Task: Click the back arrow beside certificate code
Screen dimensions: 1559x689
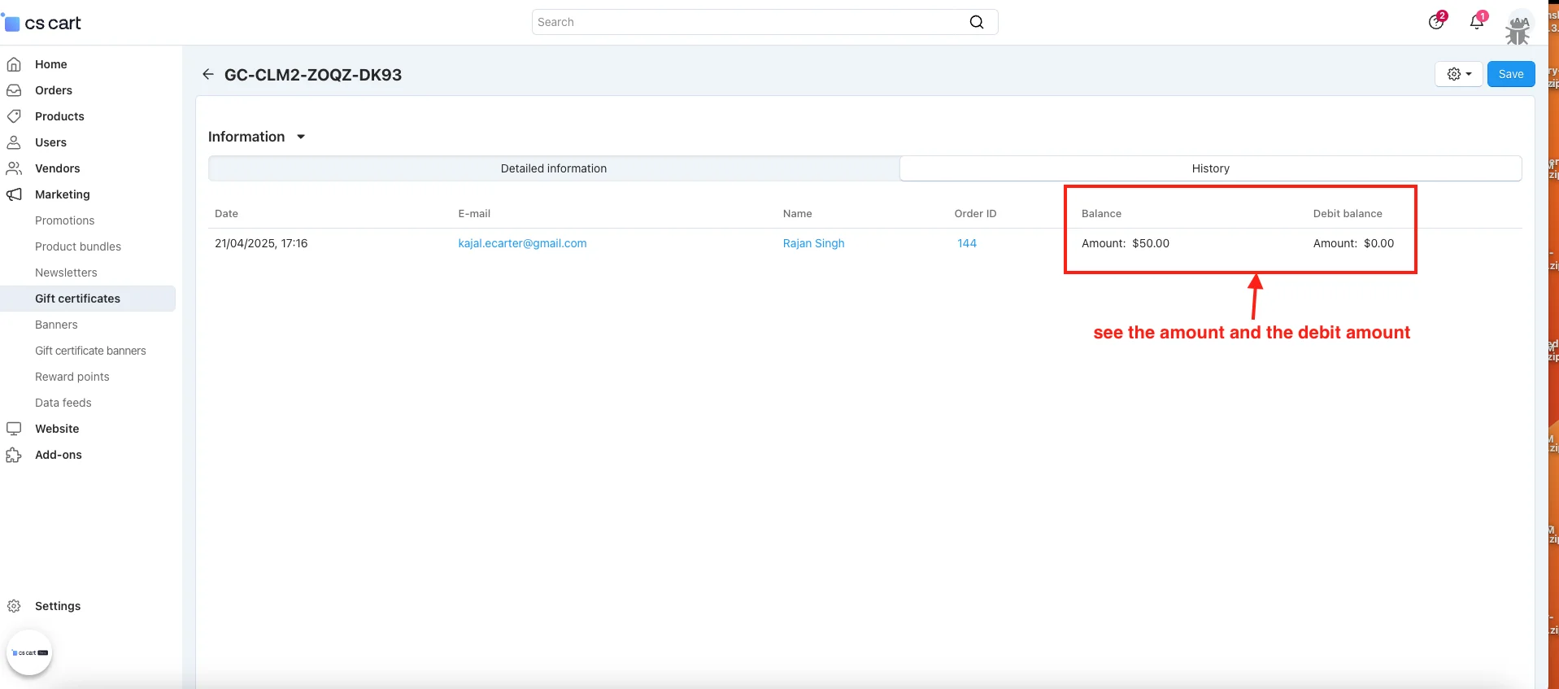Action: (208, 75)
